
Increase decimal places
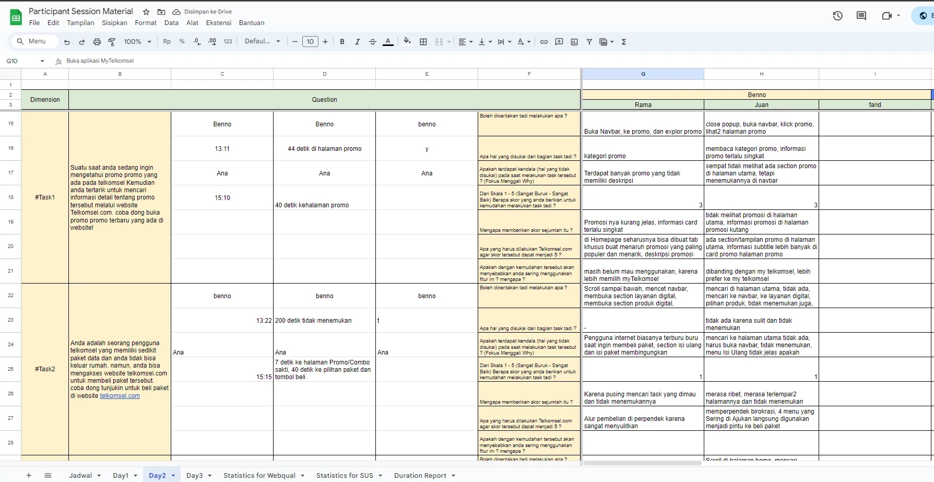(212, 42)
